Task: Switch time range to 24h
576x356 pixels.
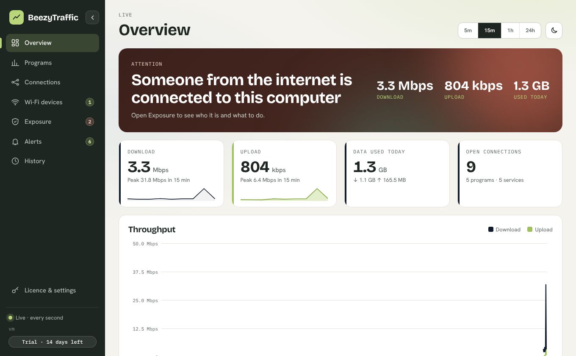Action: point(530,31)
